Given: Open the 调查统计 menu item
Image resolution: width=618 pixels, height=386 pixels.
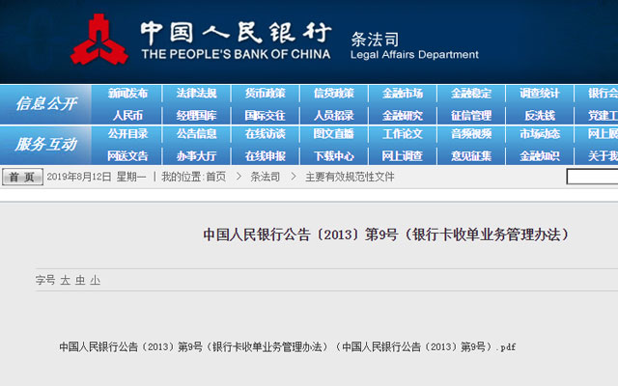Looking at the screenshot, I should pos(540,94).
